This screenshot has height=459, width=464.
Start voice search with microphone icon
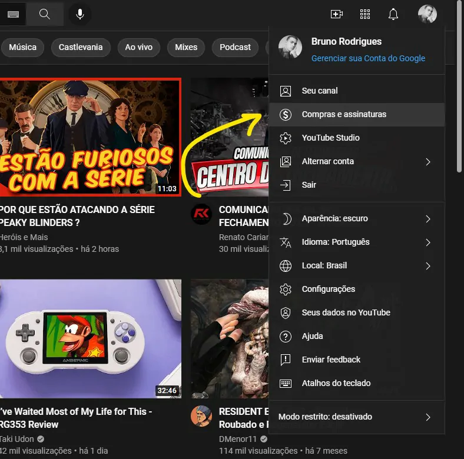tap(80, 14)
